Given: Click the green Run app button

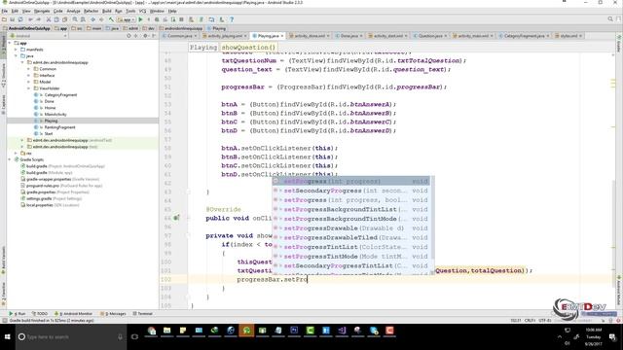Looking at the screenshot, I should click(x=140, y=19).
